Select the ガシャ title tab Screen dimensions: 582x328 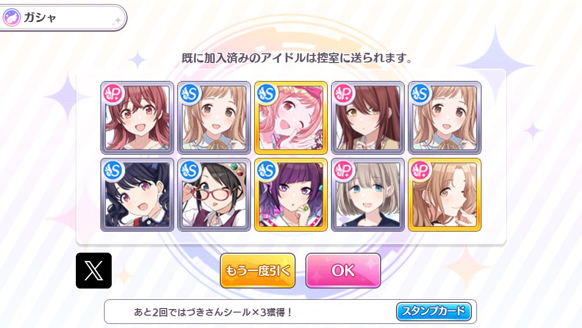tap(63, 17)
